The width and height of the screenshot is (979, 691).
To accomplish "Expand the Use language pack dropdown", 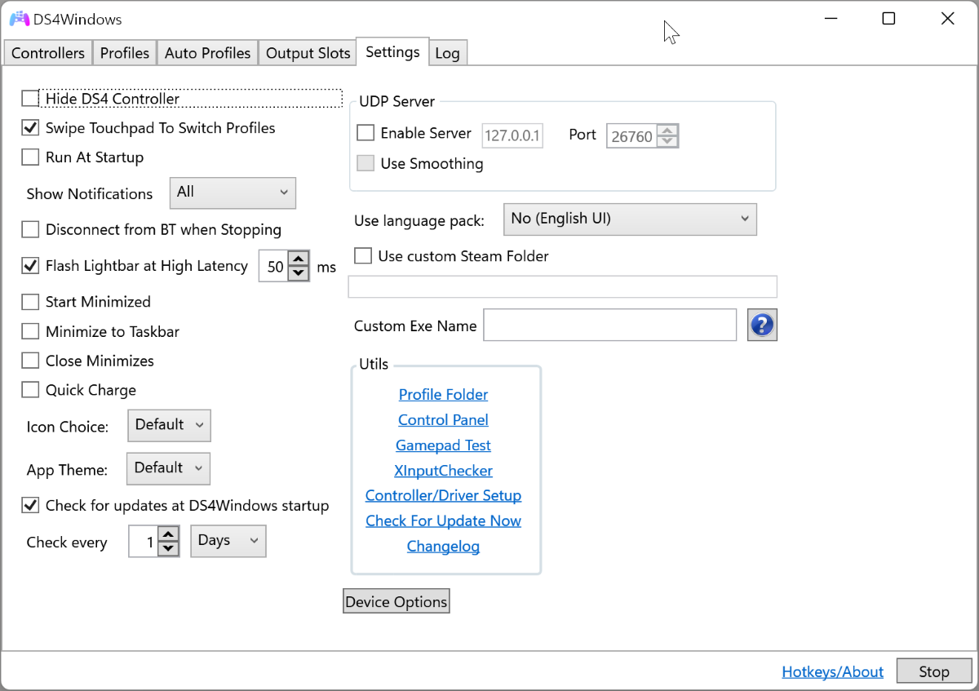I will [630, 219].
